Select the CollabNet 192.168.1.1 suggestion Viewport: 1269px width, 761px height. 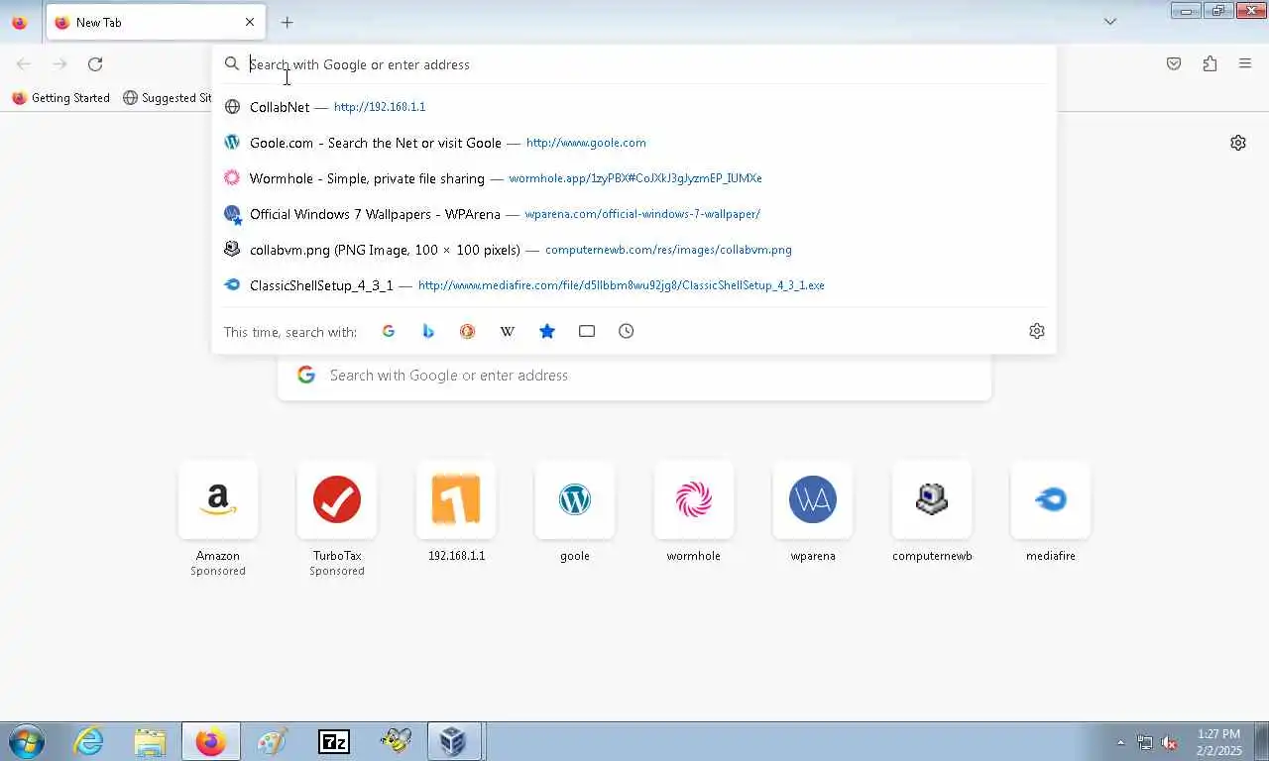[x=634, y=107]
